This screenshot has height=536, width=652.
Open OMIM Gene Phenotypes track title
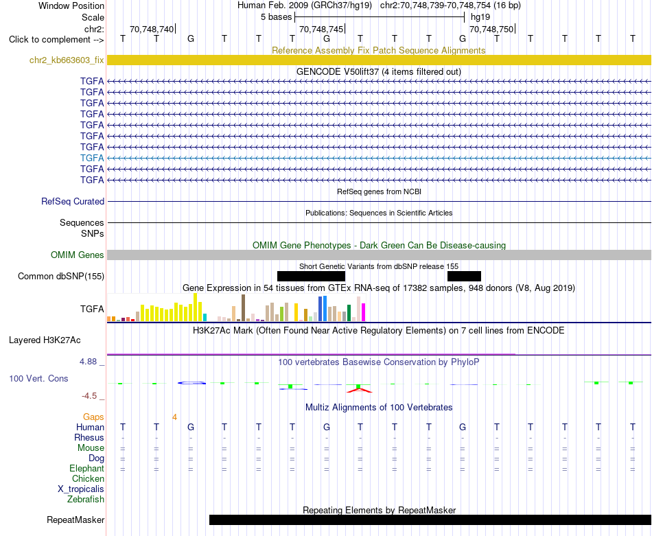(x=379, y=245)
